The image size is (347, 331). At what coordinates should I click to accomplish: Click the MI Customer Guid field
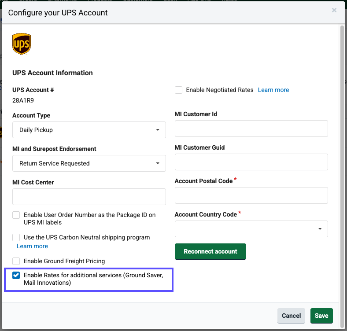(x=251, y=162)
